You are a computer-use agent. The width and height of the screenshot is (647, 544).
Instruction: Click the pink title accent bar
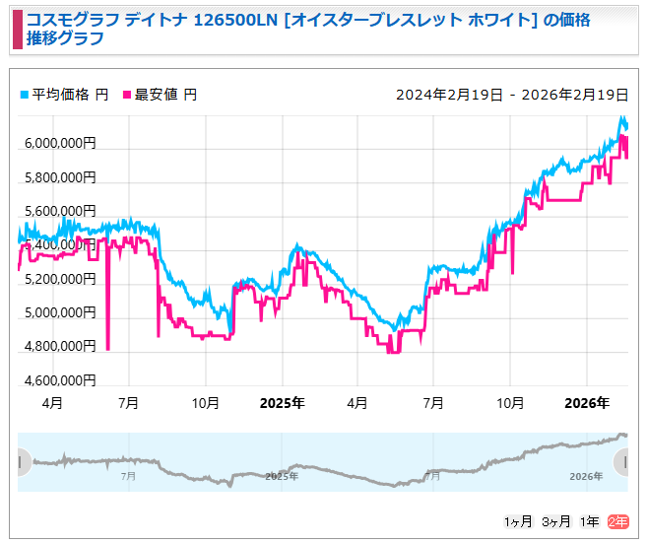click(x=17, y=30)
